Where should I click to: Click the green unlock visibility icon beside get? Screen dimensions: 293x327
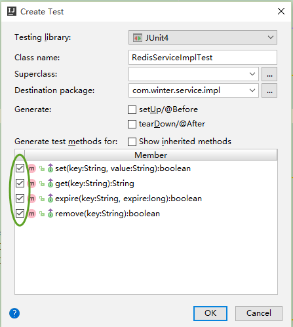(x=42, y=183)
